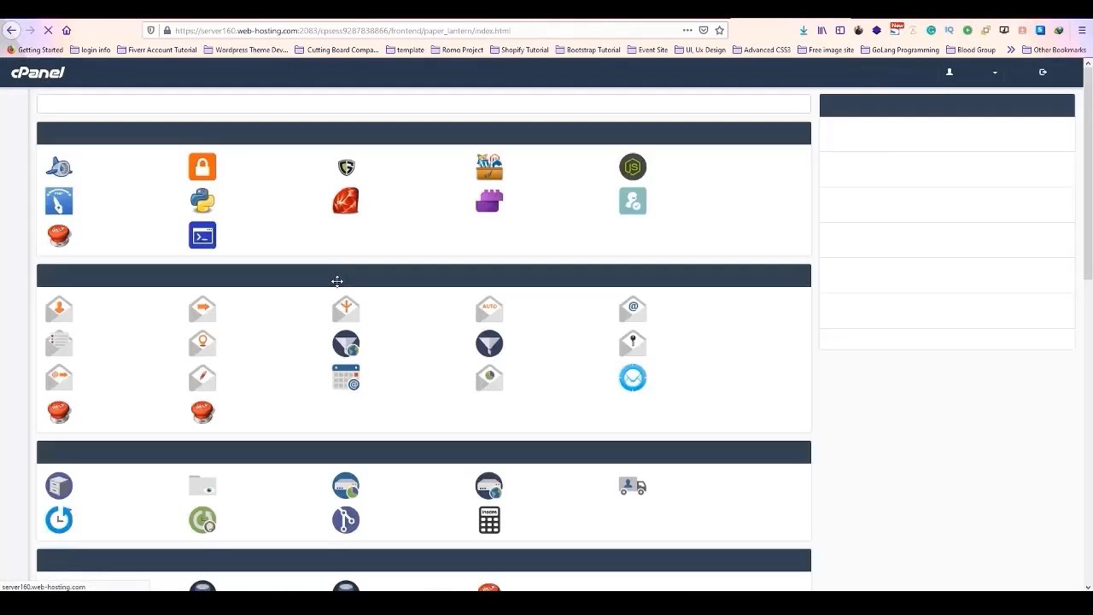The width and height of the screenshot is (1093, 615).
Task: Open login info bookmark folder
Action: tap(91, 50)
